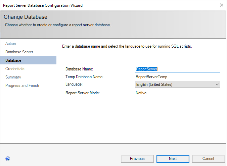Continue with the Next button

click(173, 159)
